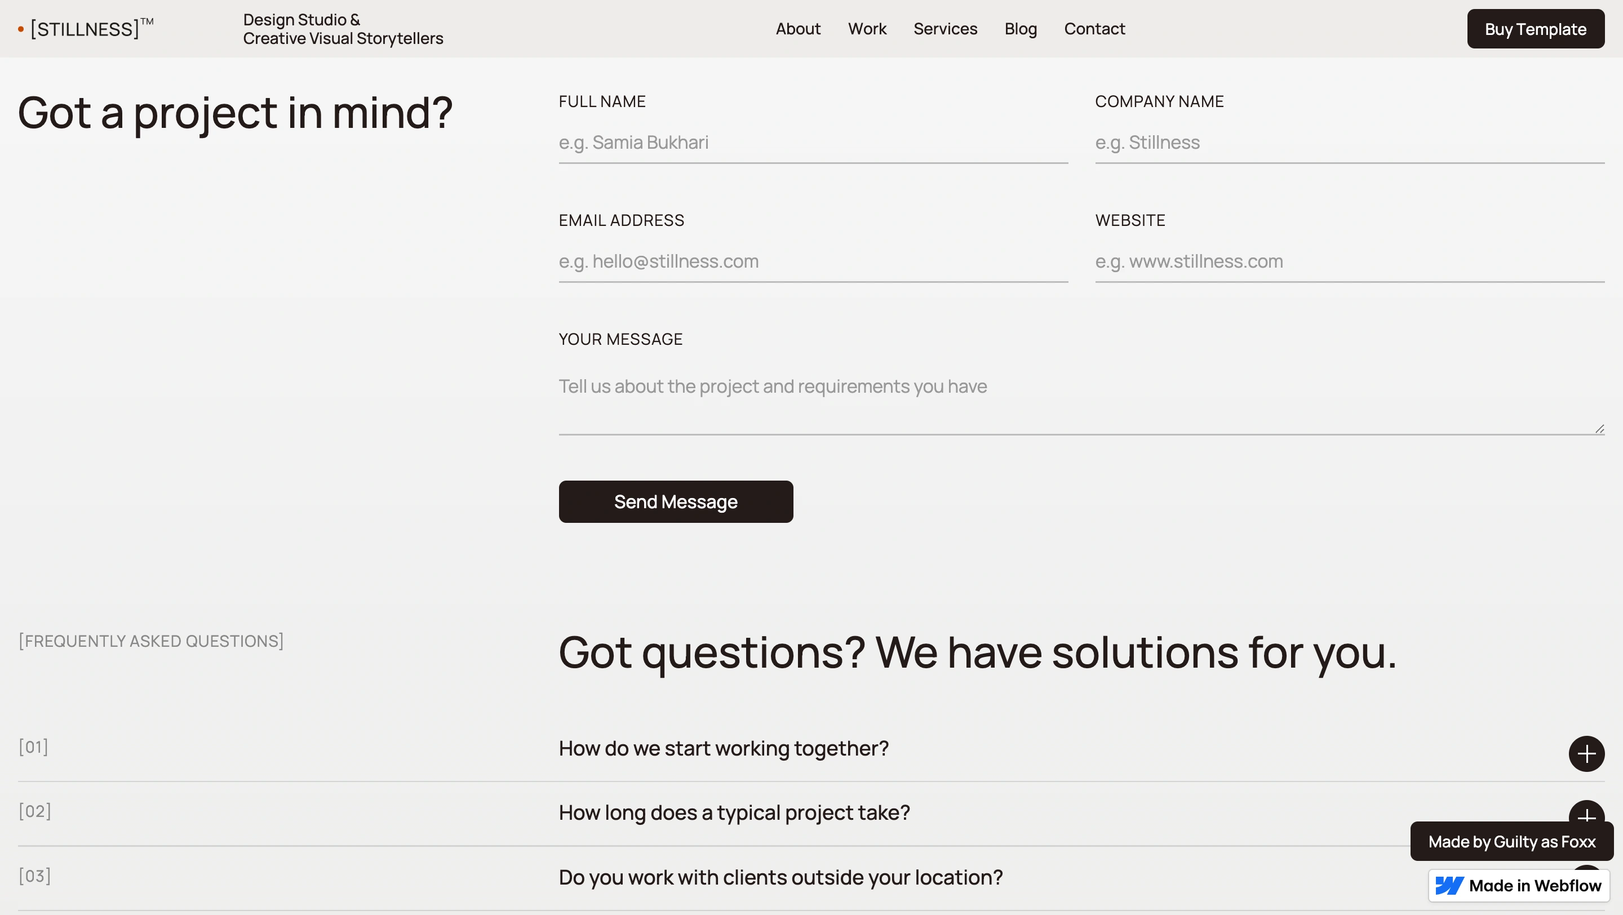Click the Webflow logo icon in badge
This screenshot has height=915, width=1623.
pyautogui.click(x=1449, y=886)
